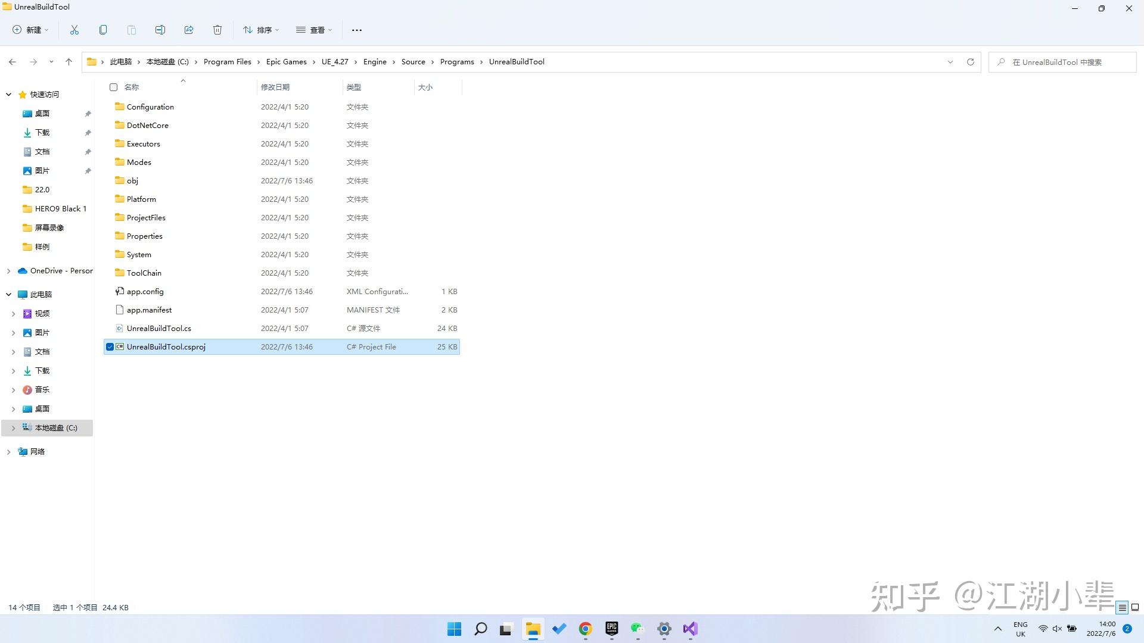The width and height of the screenshot is (1144, 643).
Task: Open the 新建 New menu
Action: point(30,30)
